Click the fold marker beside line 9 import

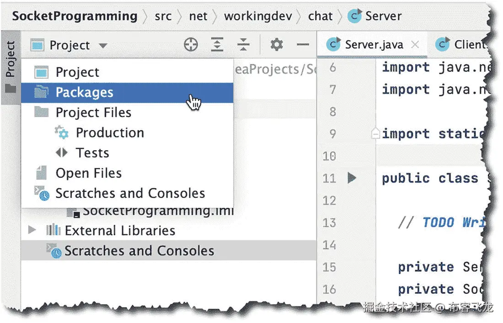tap(376, 134)
